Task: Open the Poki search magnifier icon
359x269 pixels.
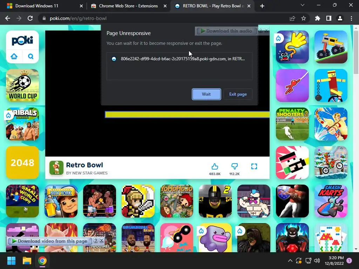Action: tap(31, 56)
